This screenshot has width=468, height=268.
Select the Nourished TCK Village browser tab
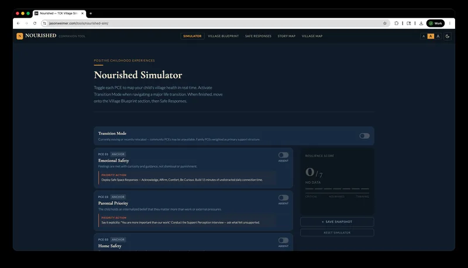60,13
